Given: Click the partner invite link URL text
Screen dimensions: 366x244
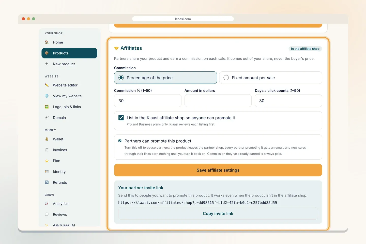Looking at the screenshot, I should 197,203.
